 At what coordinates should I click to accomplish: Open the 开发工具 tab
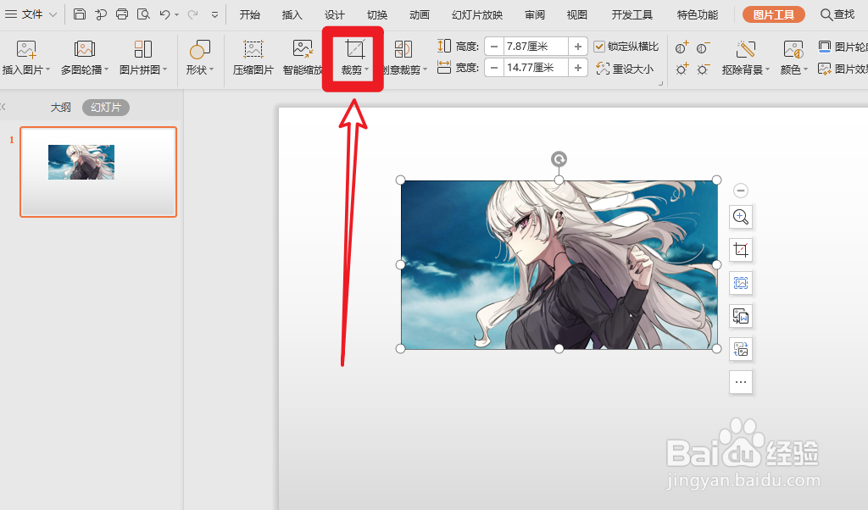click(632, 15)
